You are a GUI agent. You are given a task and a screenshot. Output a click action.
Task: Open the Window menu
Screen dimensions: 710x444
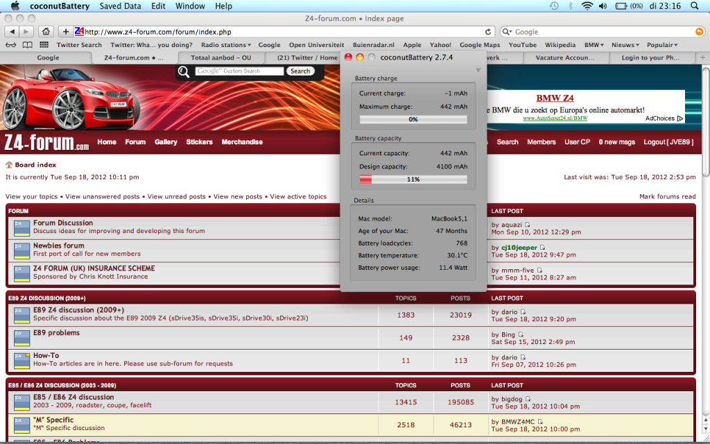[x=190, y=6]
